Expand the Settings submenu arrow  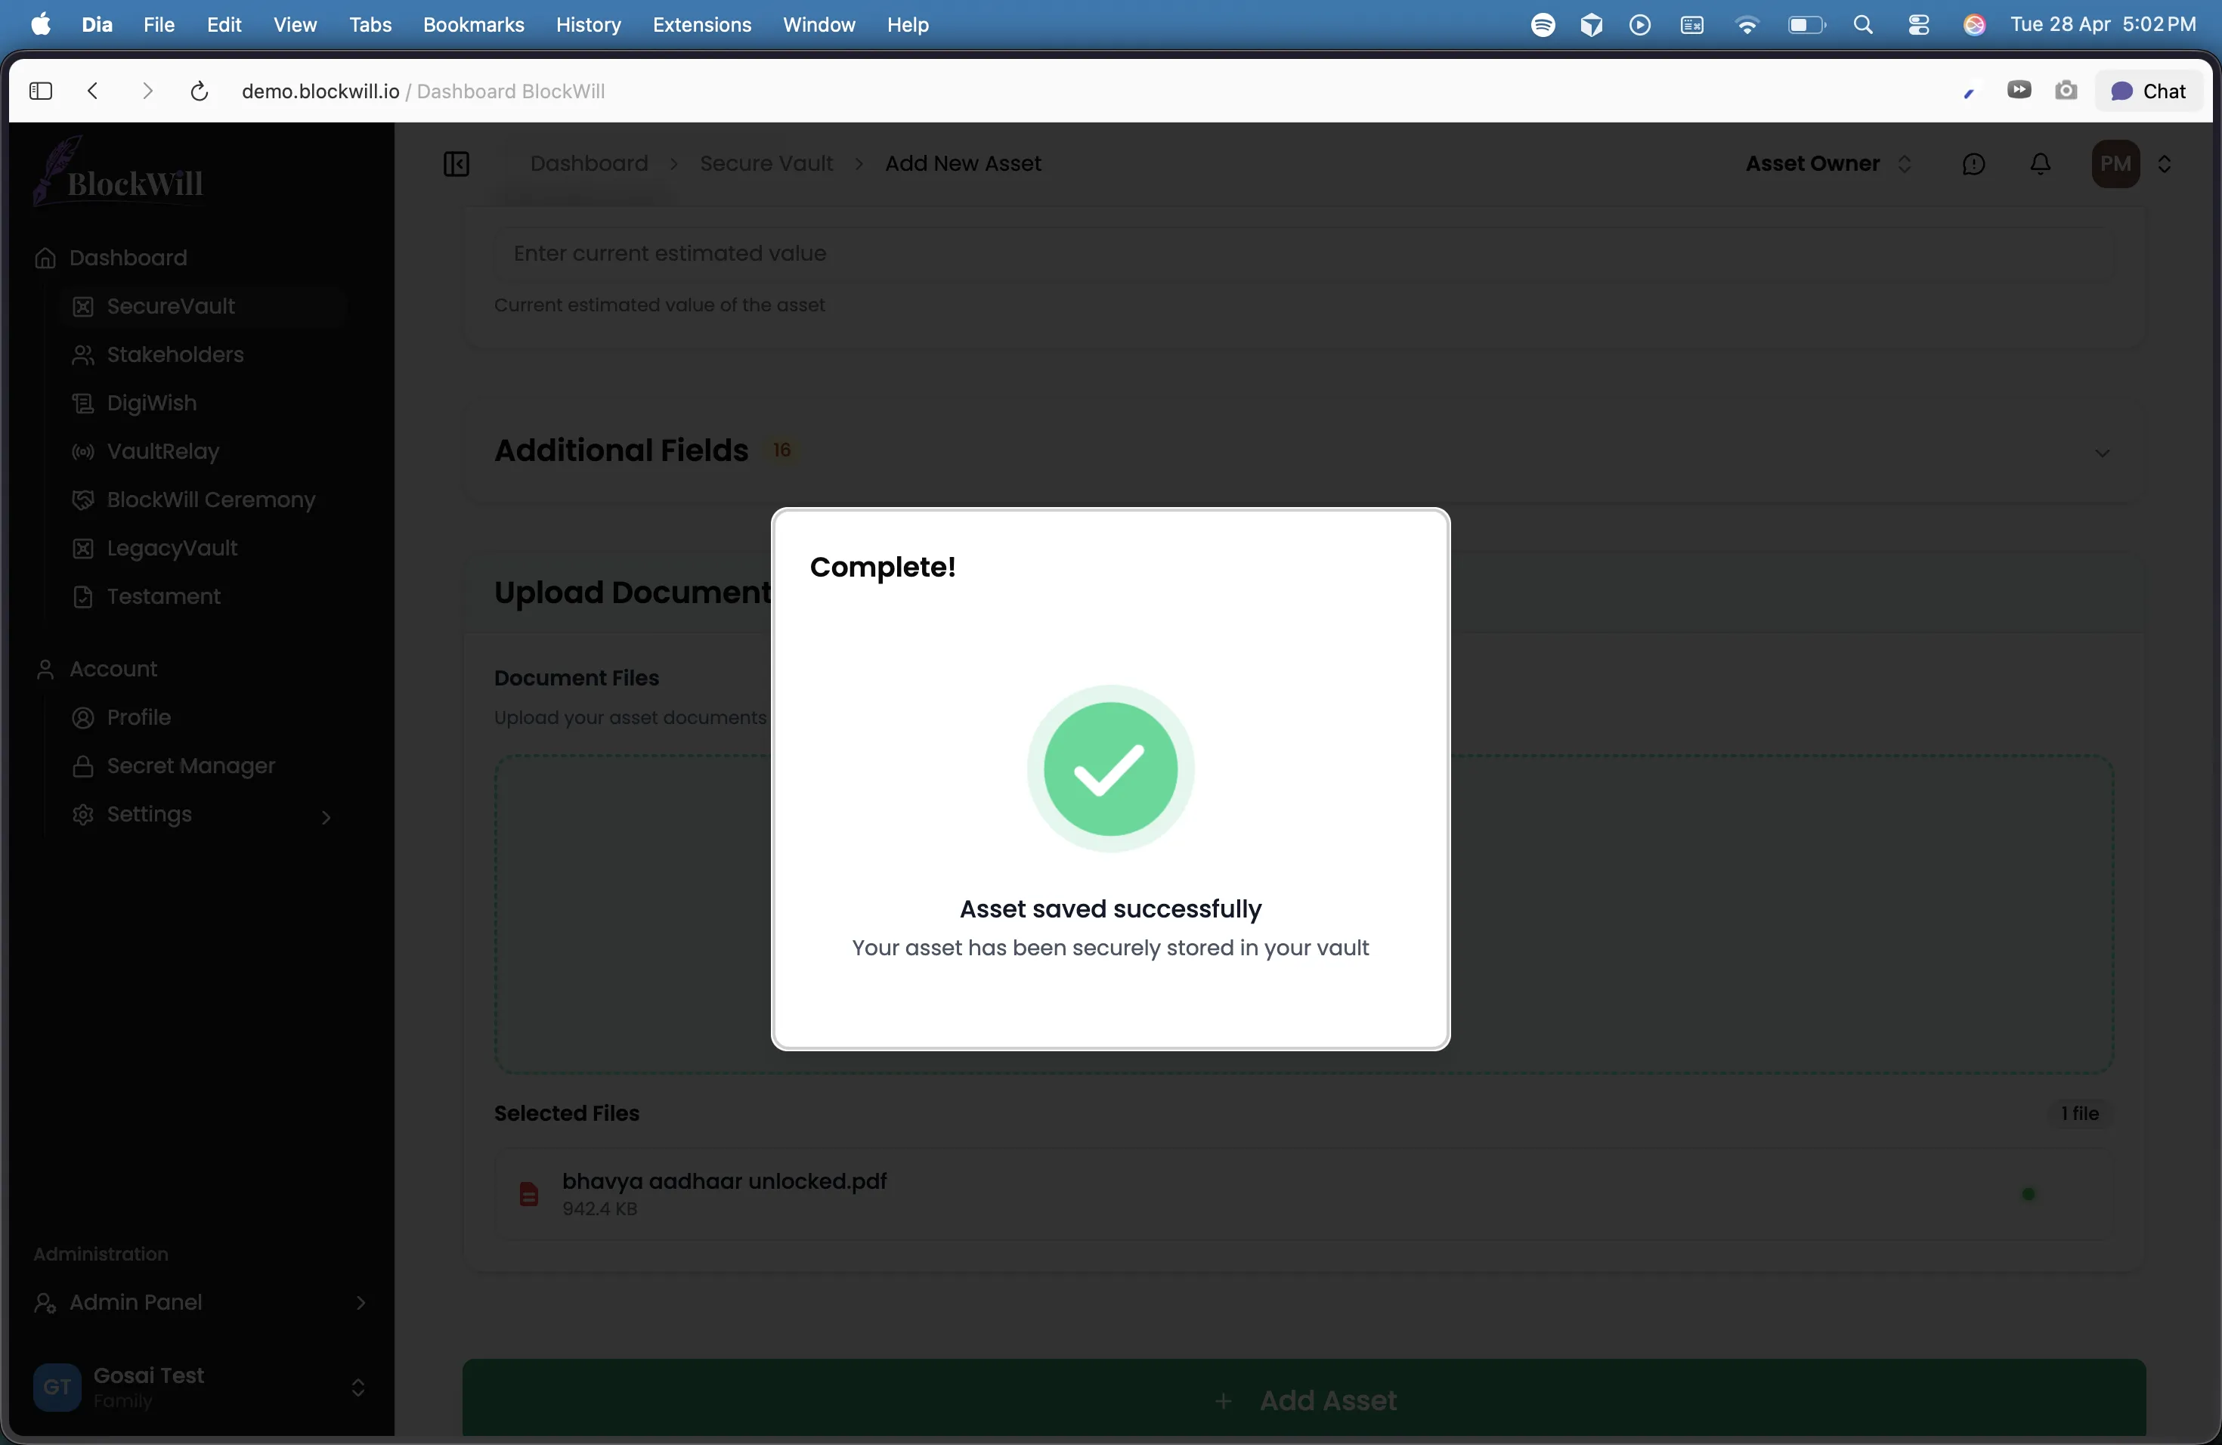tap(326, 817)
